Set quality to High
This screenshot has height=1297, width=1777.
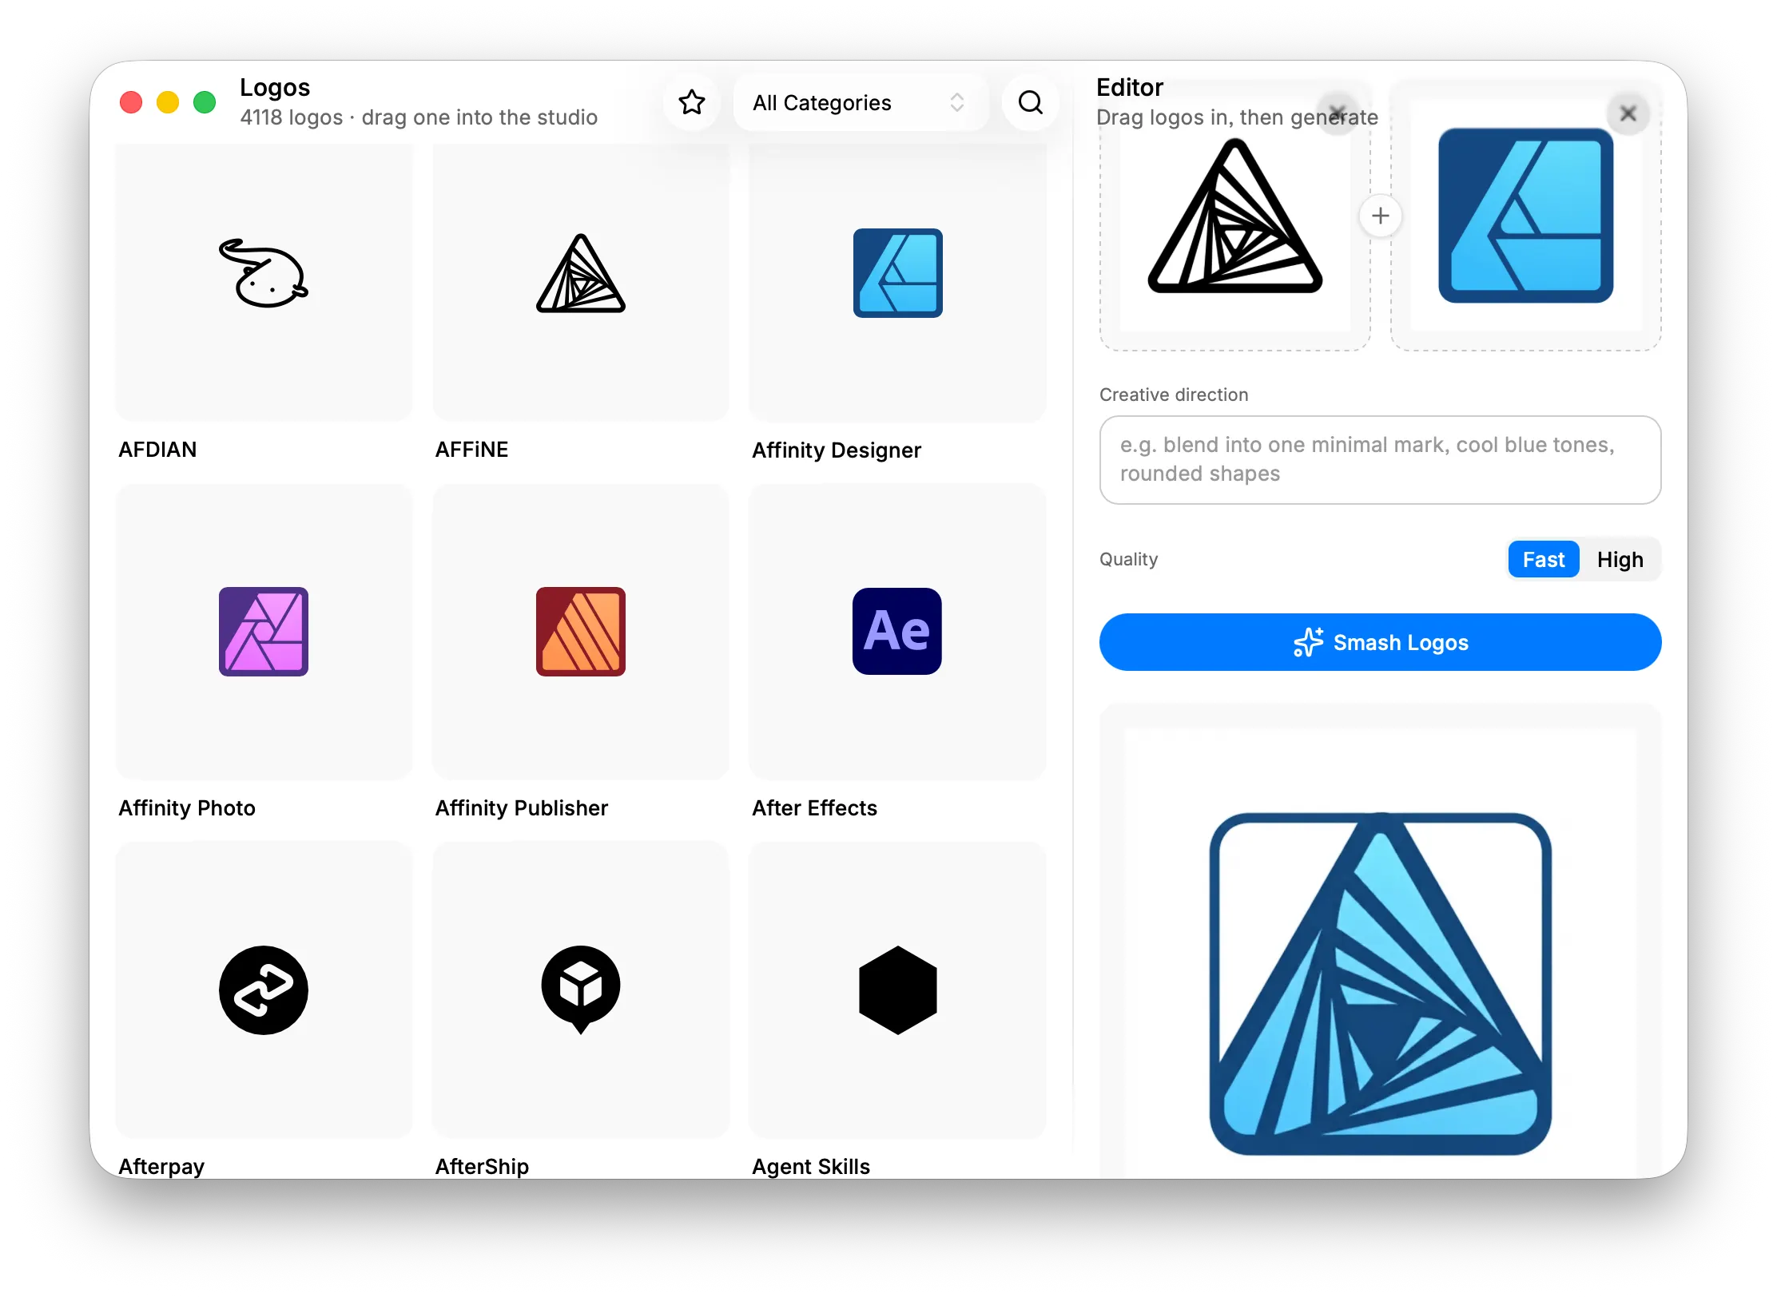point(1620,559)
